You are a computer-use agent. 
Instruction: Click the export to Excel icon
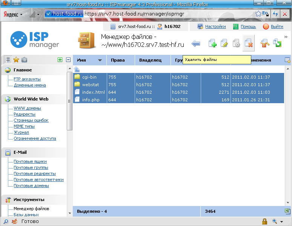287,211
